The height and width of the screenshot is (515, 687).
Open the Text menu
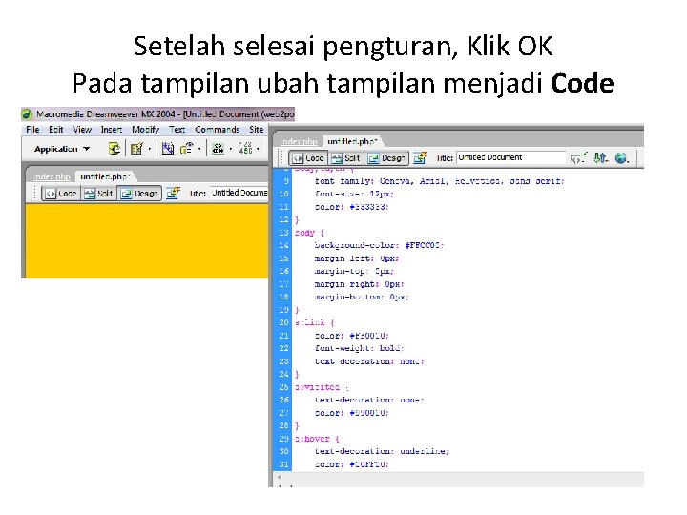pos(177,130)
